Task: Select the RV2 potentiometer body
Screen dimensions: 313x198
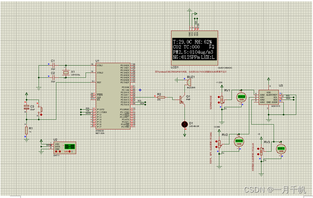Action: [220, 144]
